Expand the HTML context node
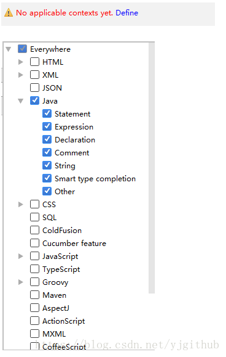The height and width of the screenshot is (357, 226). [x=21, y=62]
